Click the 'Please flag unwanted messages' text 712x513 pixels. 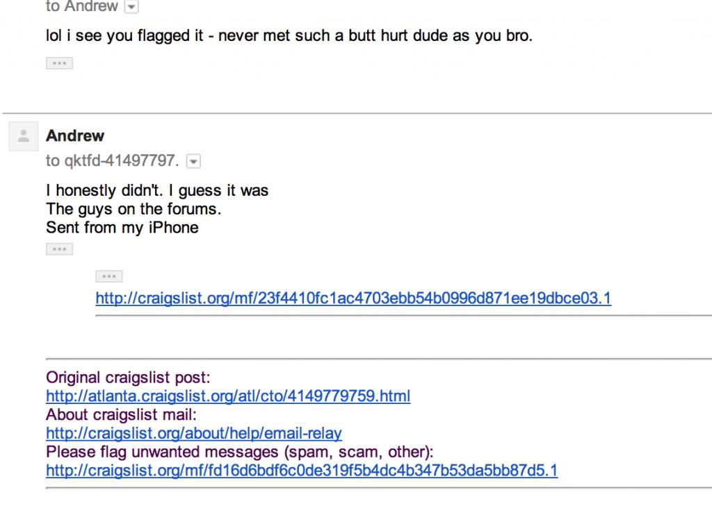[x=240, y=453]
